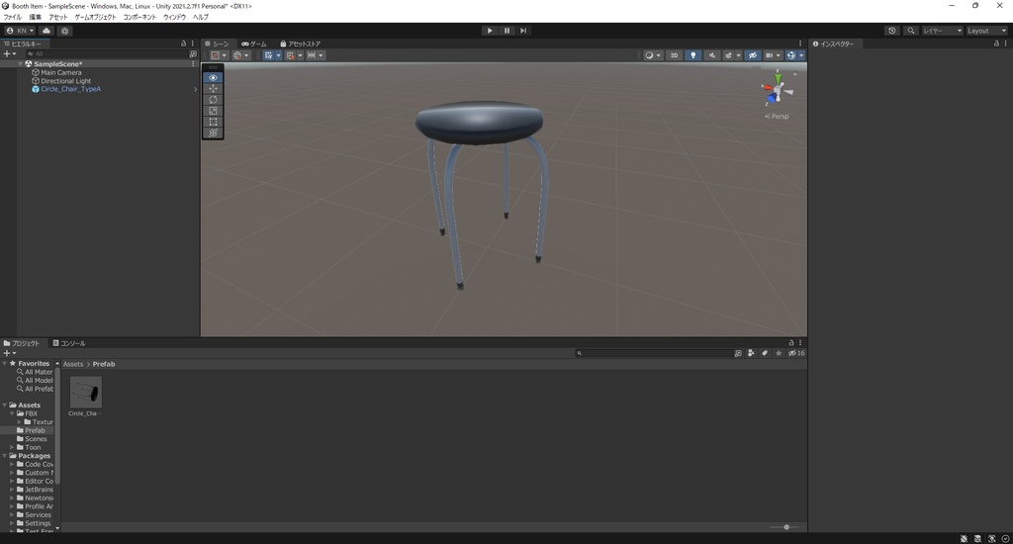
Task: Open the Hierarchy panel three-dot menu
Action: [x=193, y=44]
